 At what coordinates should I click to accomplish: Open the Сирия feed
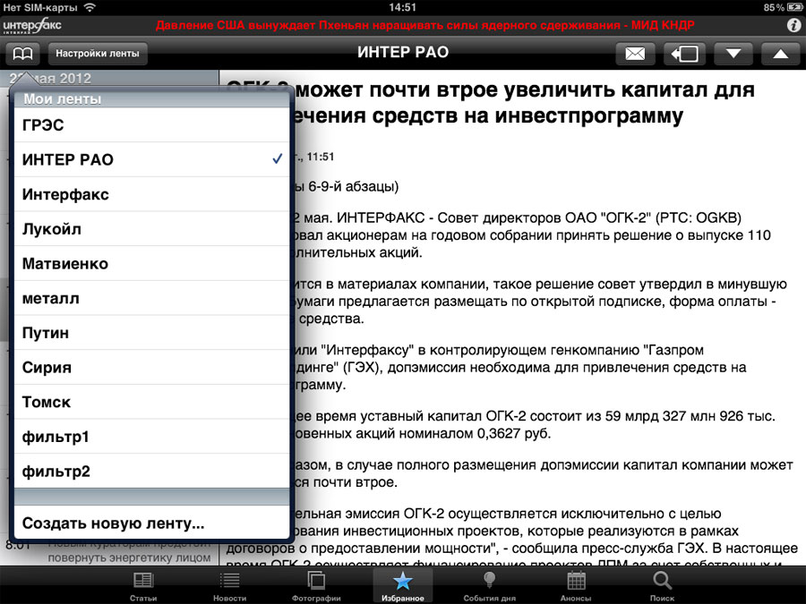(151, 368)
